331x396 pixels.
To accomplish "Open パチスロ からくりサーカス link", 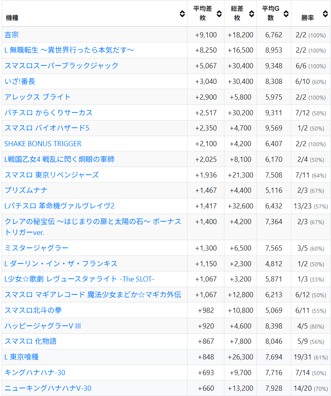I will click(x=48, y=112).
